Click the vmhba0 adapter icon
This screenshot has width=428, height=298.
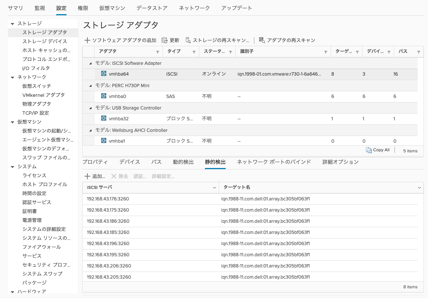tap(104, 96)
